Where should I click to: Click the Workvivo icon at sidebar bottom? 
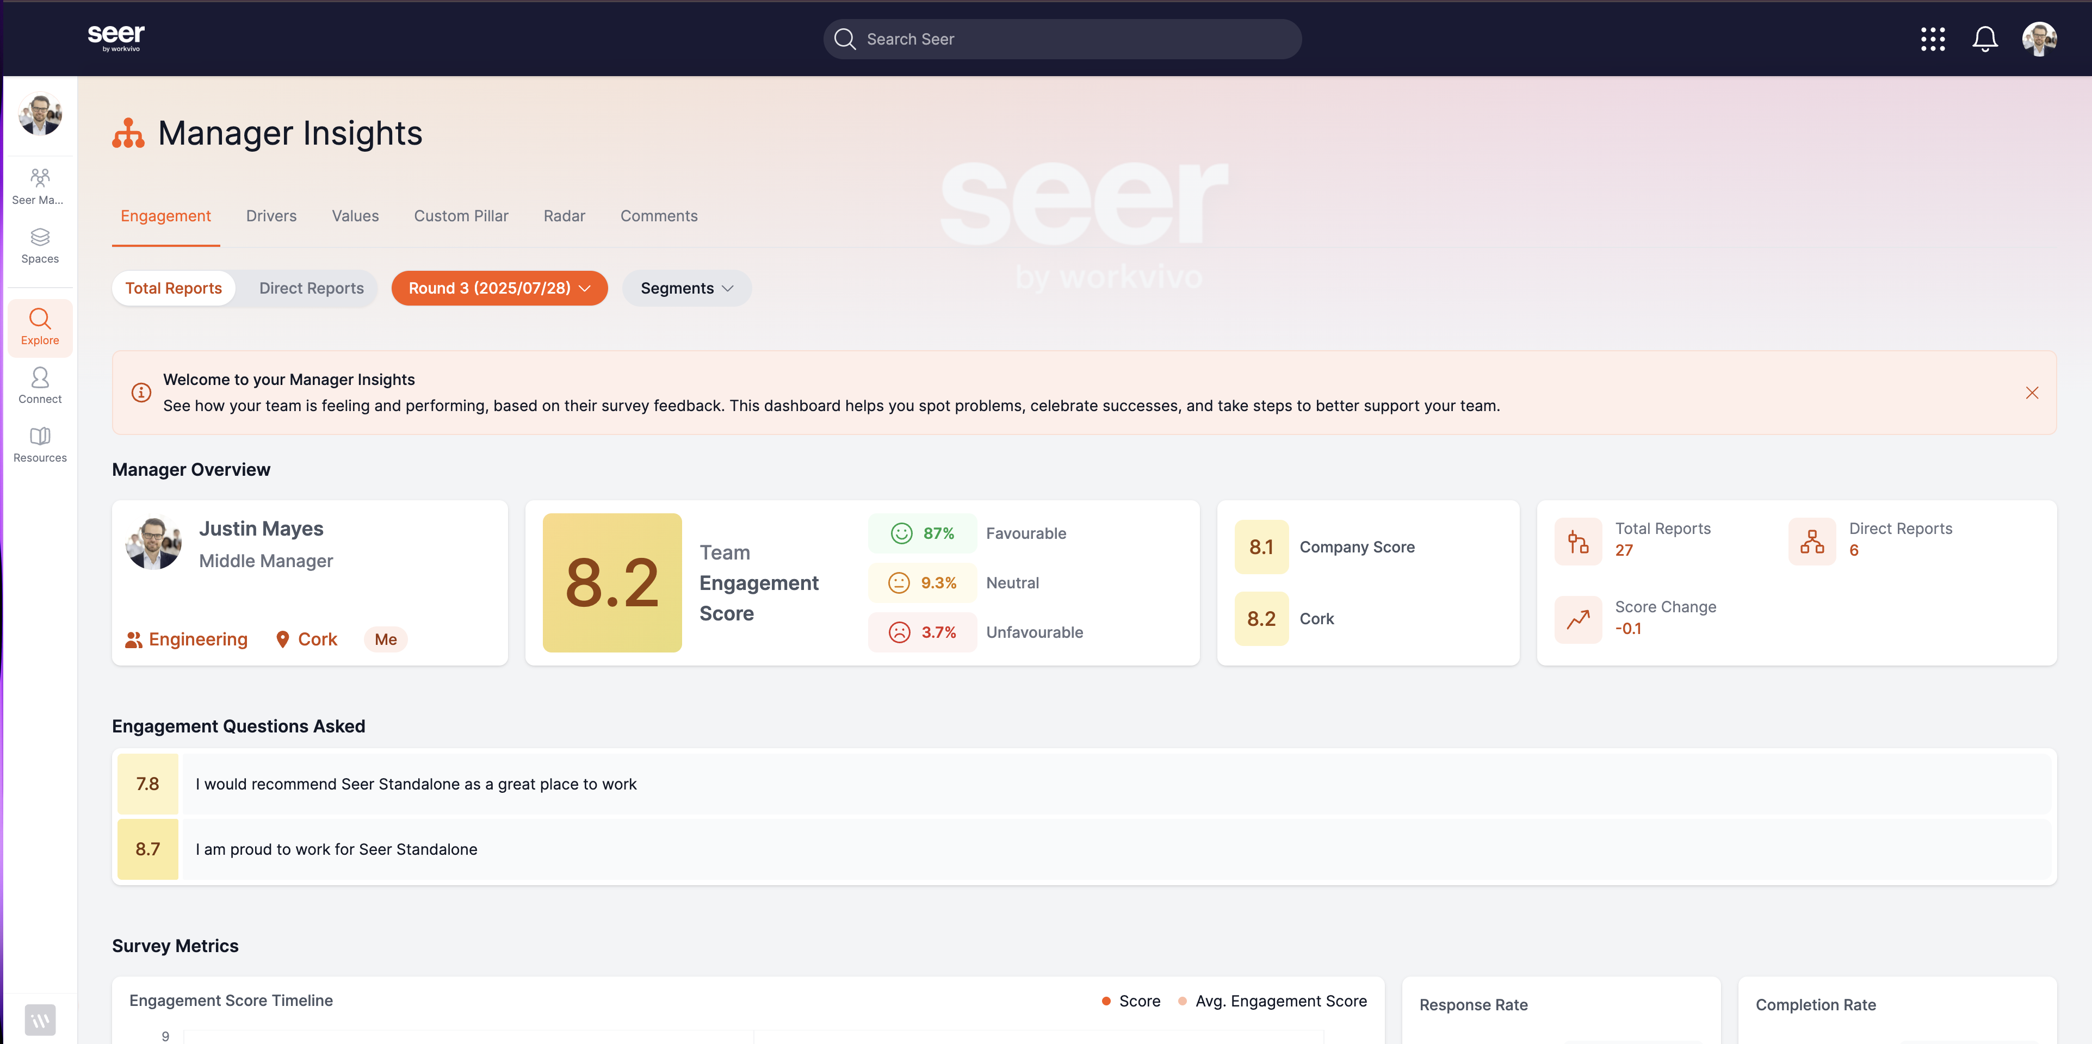tap(40, 1020)
